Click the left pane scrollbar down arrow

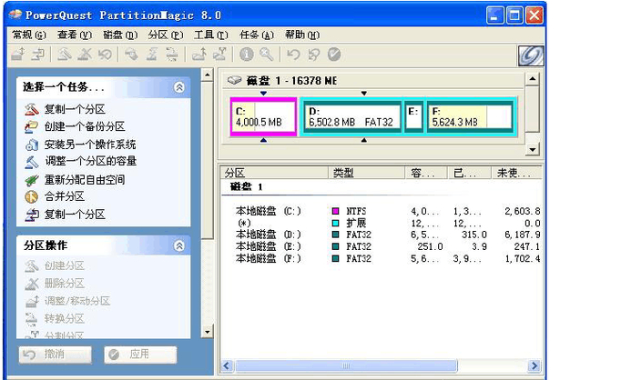tap(207, 332)
